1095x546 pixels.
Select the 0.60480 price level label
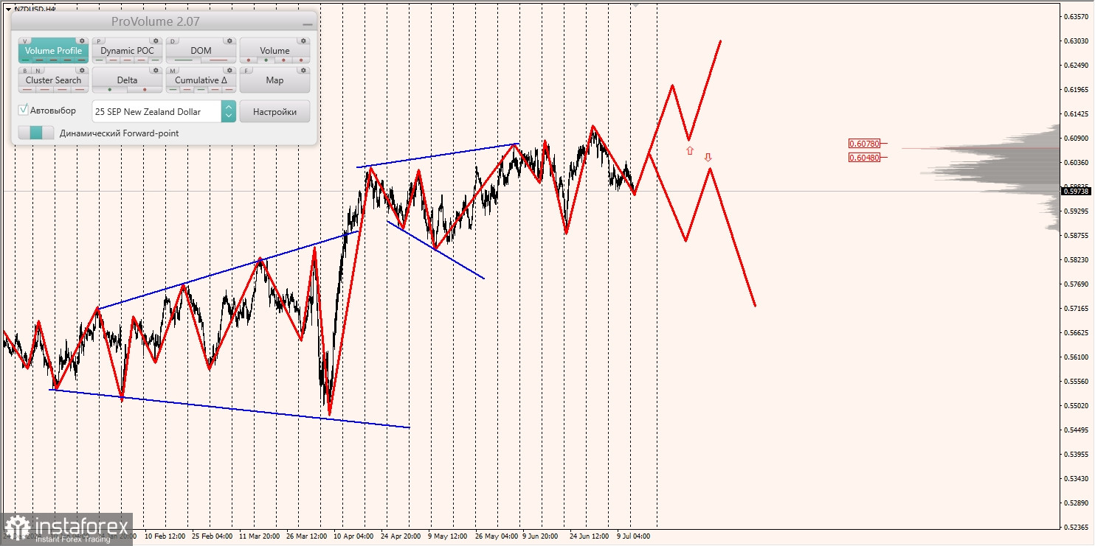864,158
